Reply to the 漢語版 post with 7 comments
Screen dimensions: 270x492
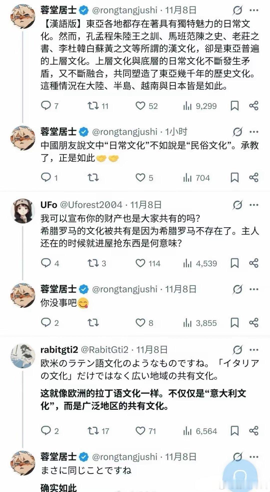click(46, 106)
